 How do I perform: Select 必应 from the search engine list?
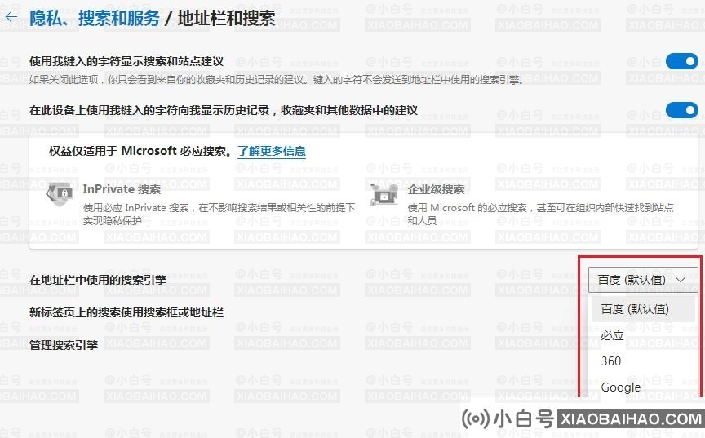tap(612, 335)
